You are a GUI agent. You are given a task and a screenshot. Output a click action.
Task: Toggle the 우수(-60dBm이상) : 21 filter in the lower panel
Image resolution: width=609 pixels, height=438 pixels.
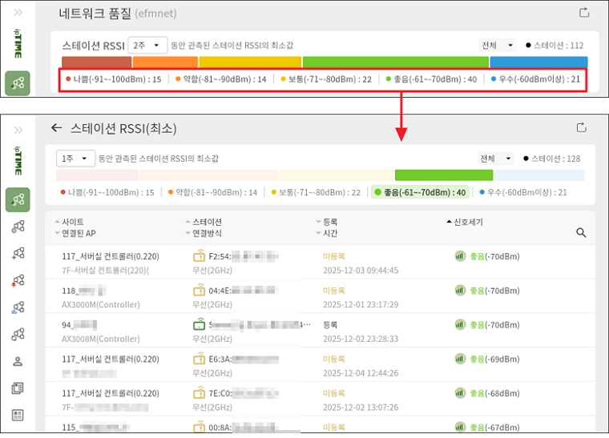[x=523, y=193]
